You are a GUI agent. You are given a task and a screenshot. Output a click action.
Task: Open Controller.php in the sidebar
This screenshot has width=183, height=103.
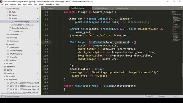(x=17, y=31)
